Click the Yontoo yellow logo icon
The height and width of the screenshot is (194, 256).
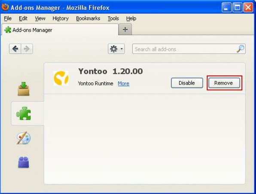[x=61, y=78]
